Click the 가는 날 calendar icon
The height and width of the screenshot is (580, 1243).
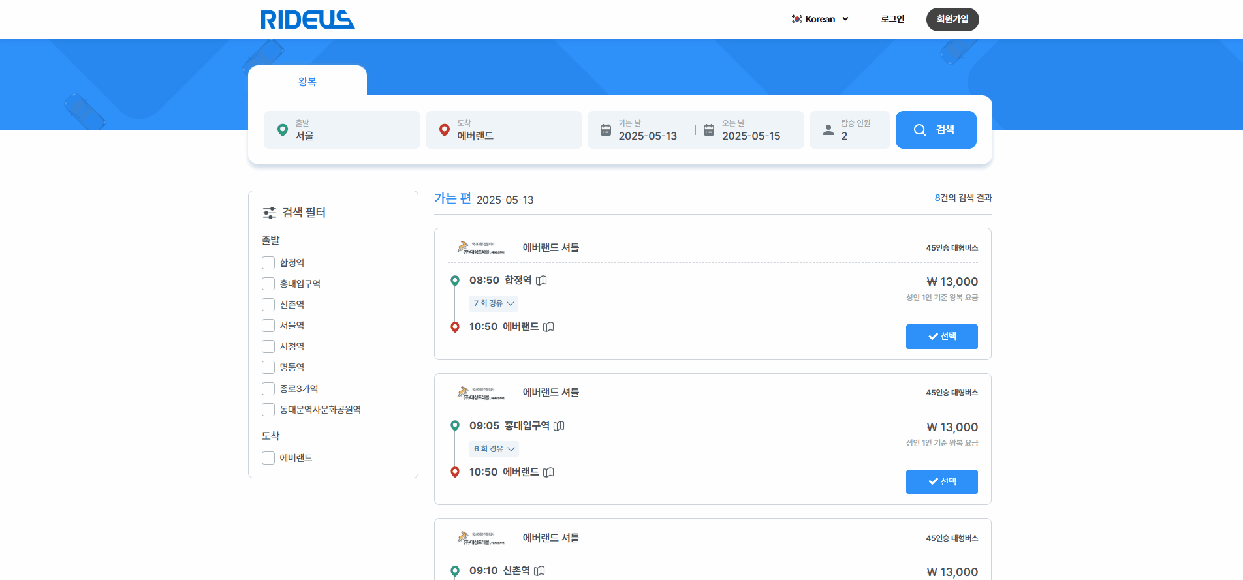[x=606, y=130]
